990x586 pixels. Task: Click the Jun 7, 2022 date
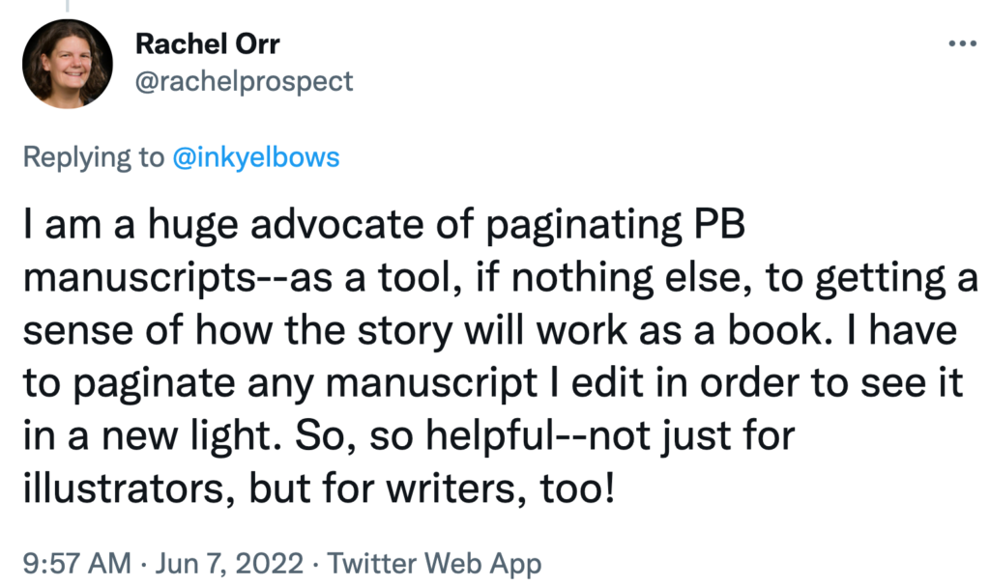[229, 563]
